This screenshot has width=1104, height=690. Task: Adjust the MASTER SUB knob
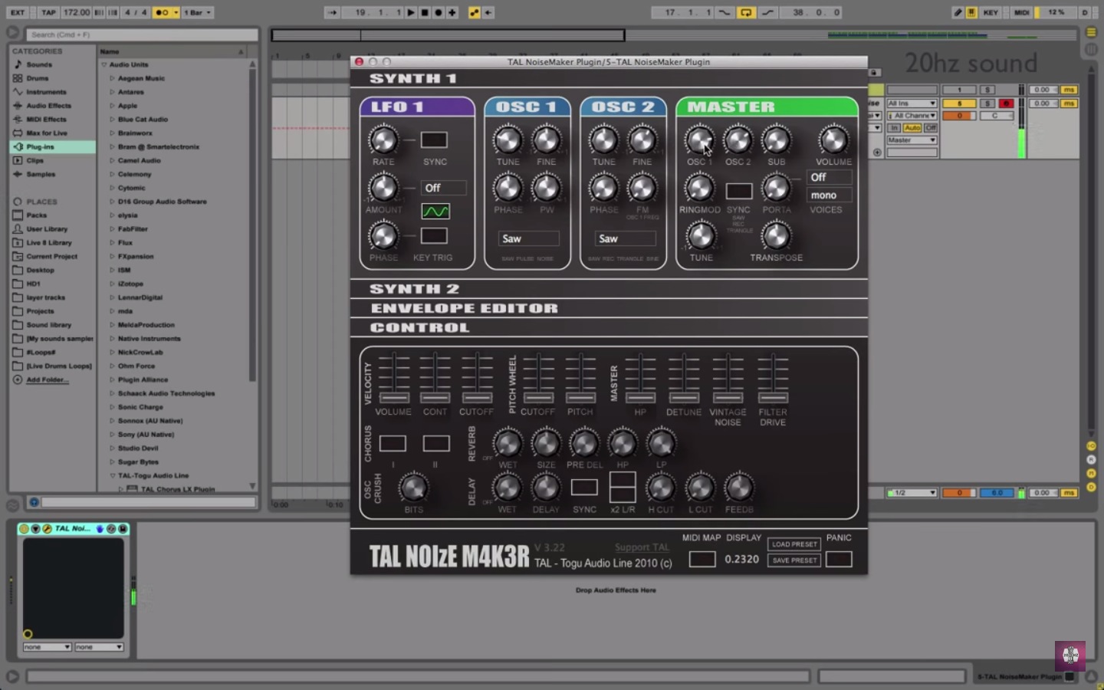776,140
